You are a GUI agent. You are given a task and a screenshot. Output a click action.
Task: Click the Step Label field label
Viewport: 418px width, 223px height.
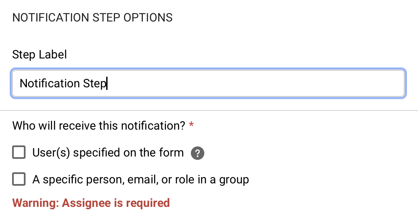tap(39, 54)
